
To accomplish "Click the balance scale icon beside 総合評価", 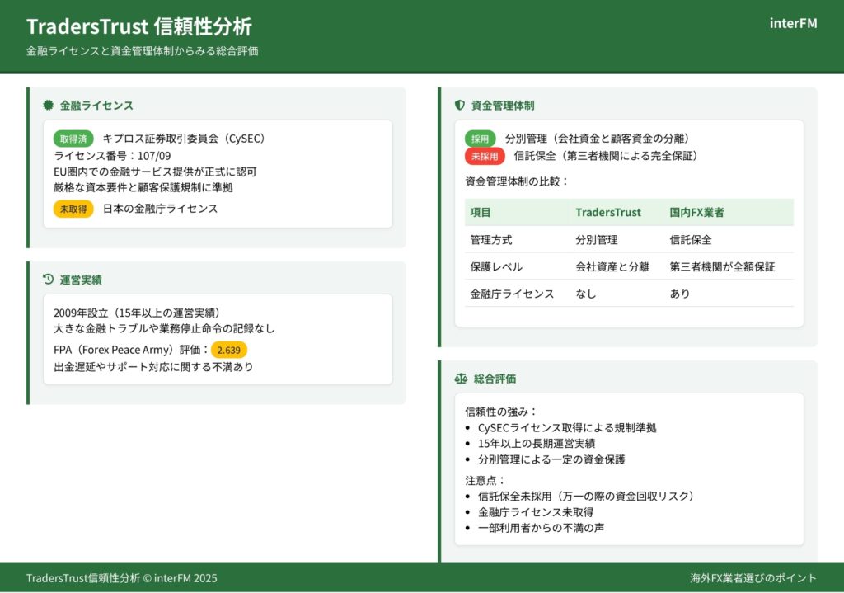I will (x=461, y=379).
